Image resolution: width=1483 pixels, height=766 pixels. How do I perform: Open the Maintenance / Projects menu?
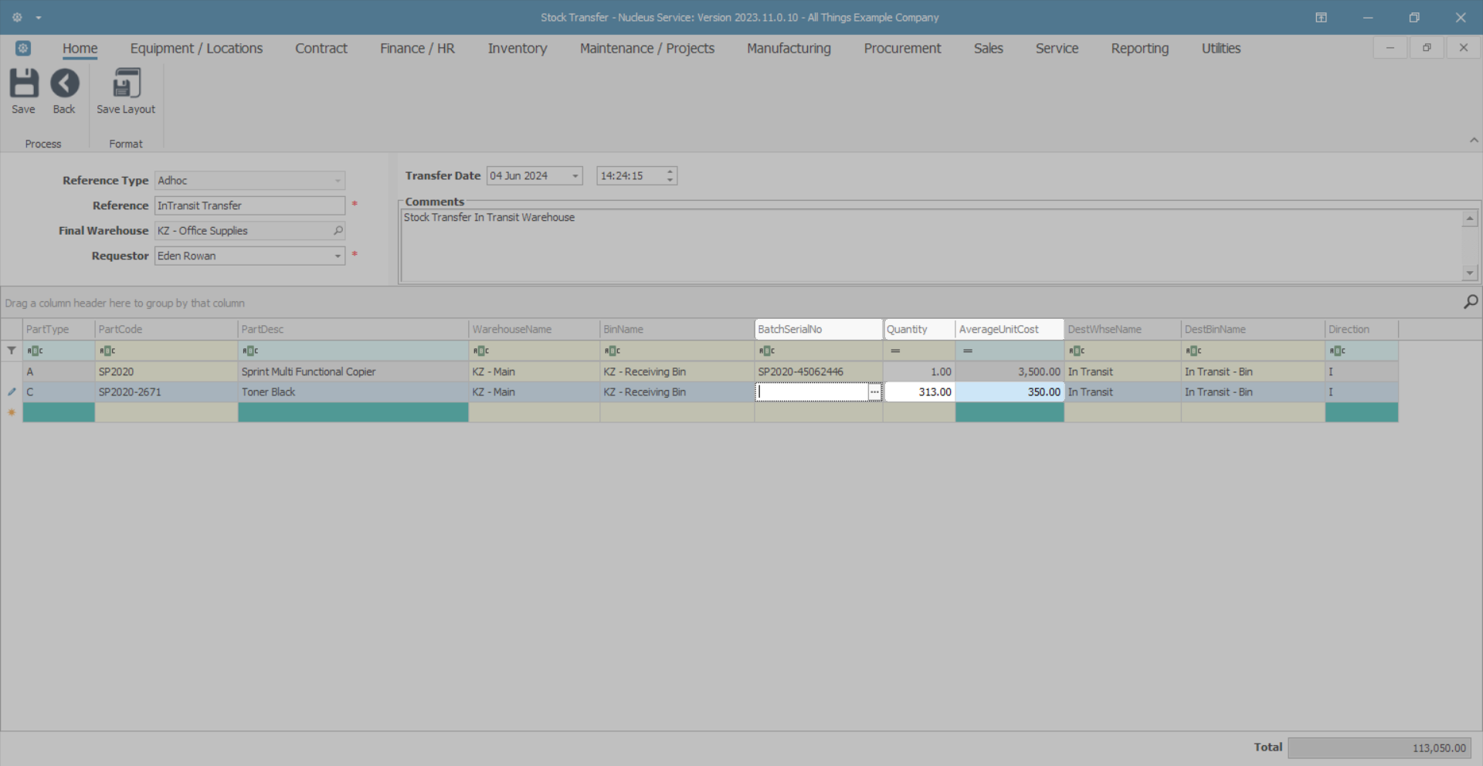[647, 48]
